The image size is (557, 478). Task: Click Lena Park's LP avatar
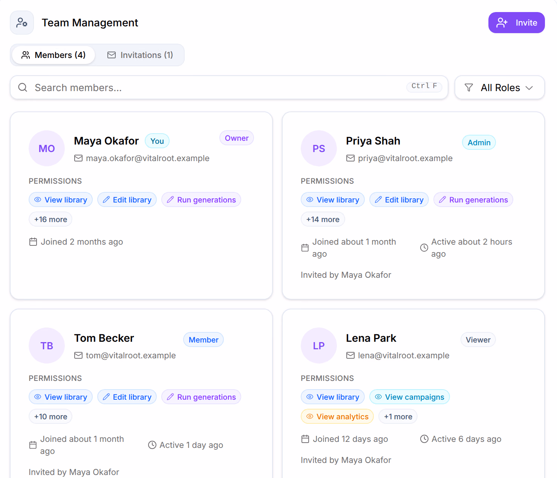319,346
